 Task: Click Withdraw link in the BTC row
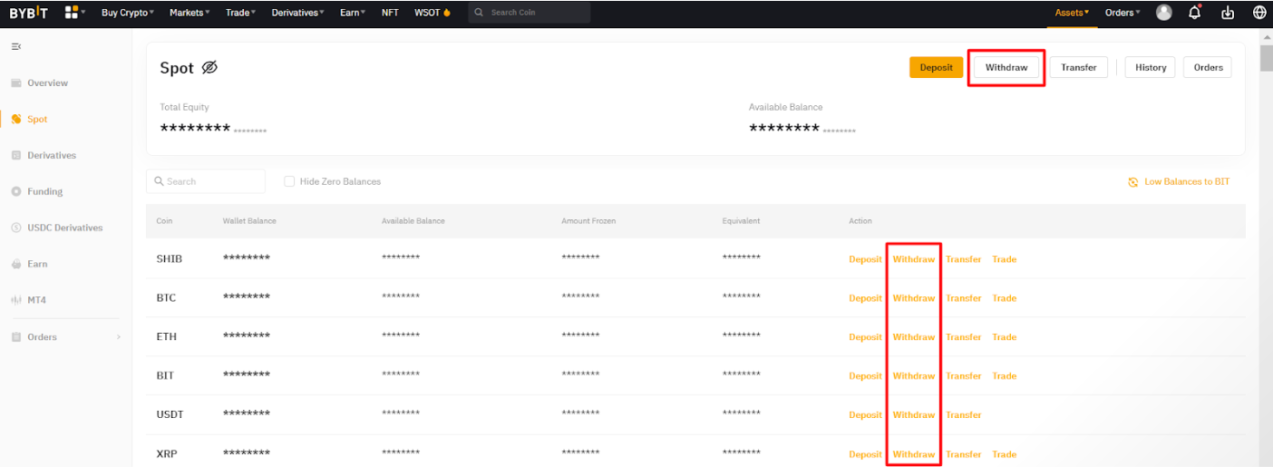(x=913, y=298)
